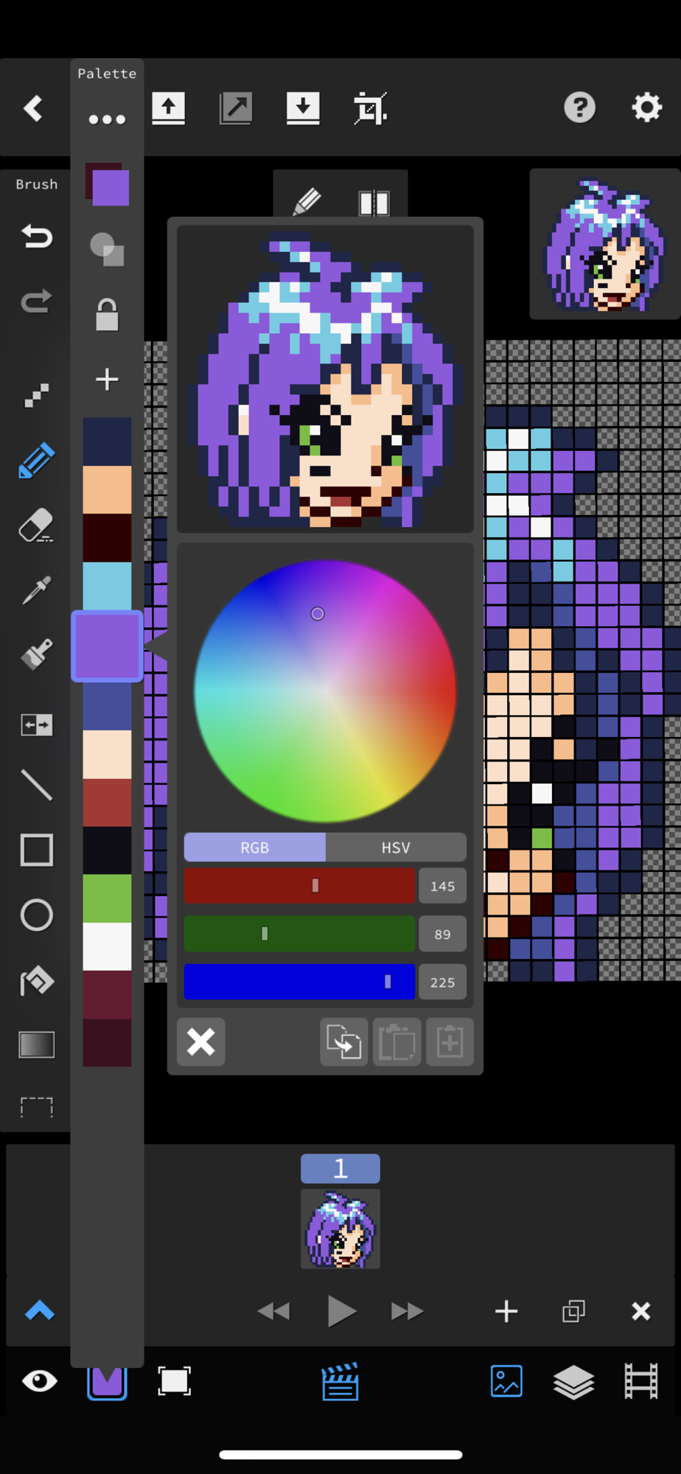Play the animation
Viewport: 681px width, 1474px height.
pyautogui.click(x=340, y=1311)
